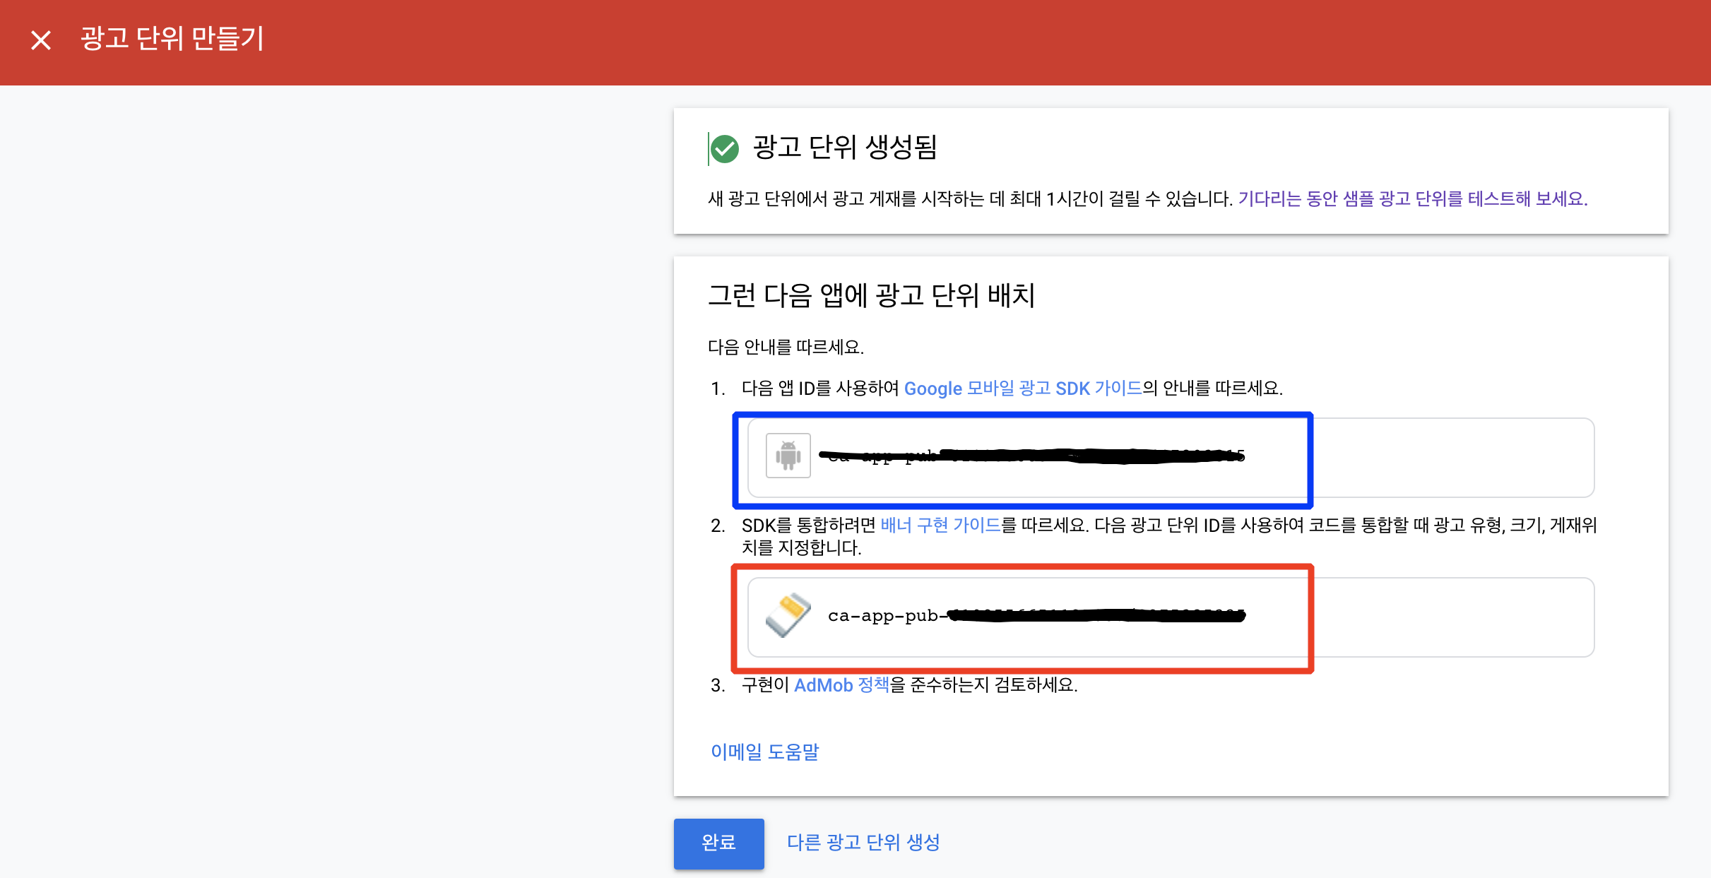Click the 광고 단위 만들기 header title
The width and height of the screenshot is (1711, 878).
pos(172,38)
